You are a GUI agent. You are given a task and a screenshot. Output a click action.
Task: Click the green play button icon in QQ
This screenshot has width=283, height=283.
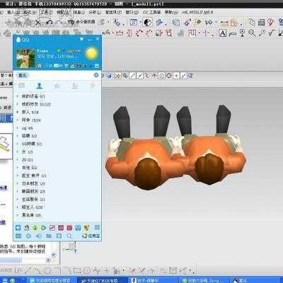coord(44,228)
